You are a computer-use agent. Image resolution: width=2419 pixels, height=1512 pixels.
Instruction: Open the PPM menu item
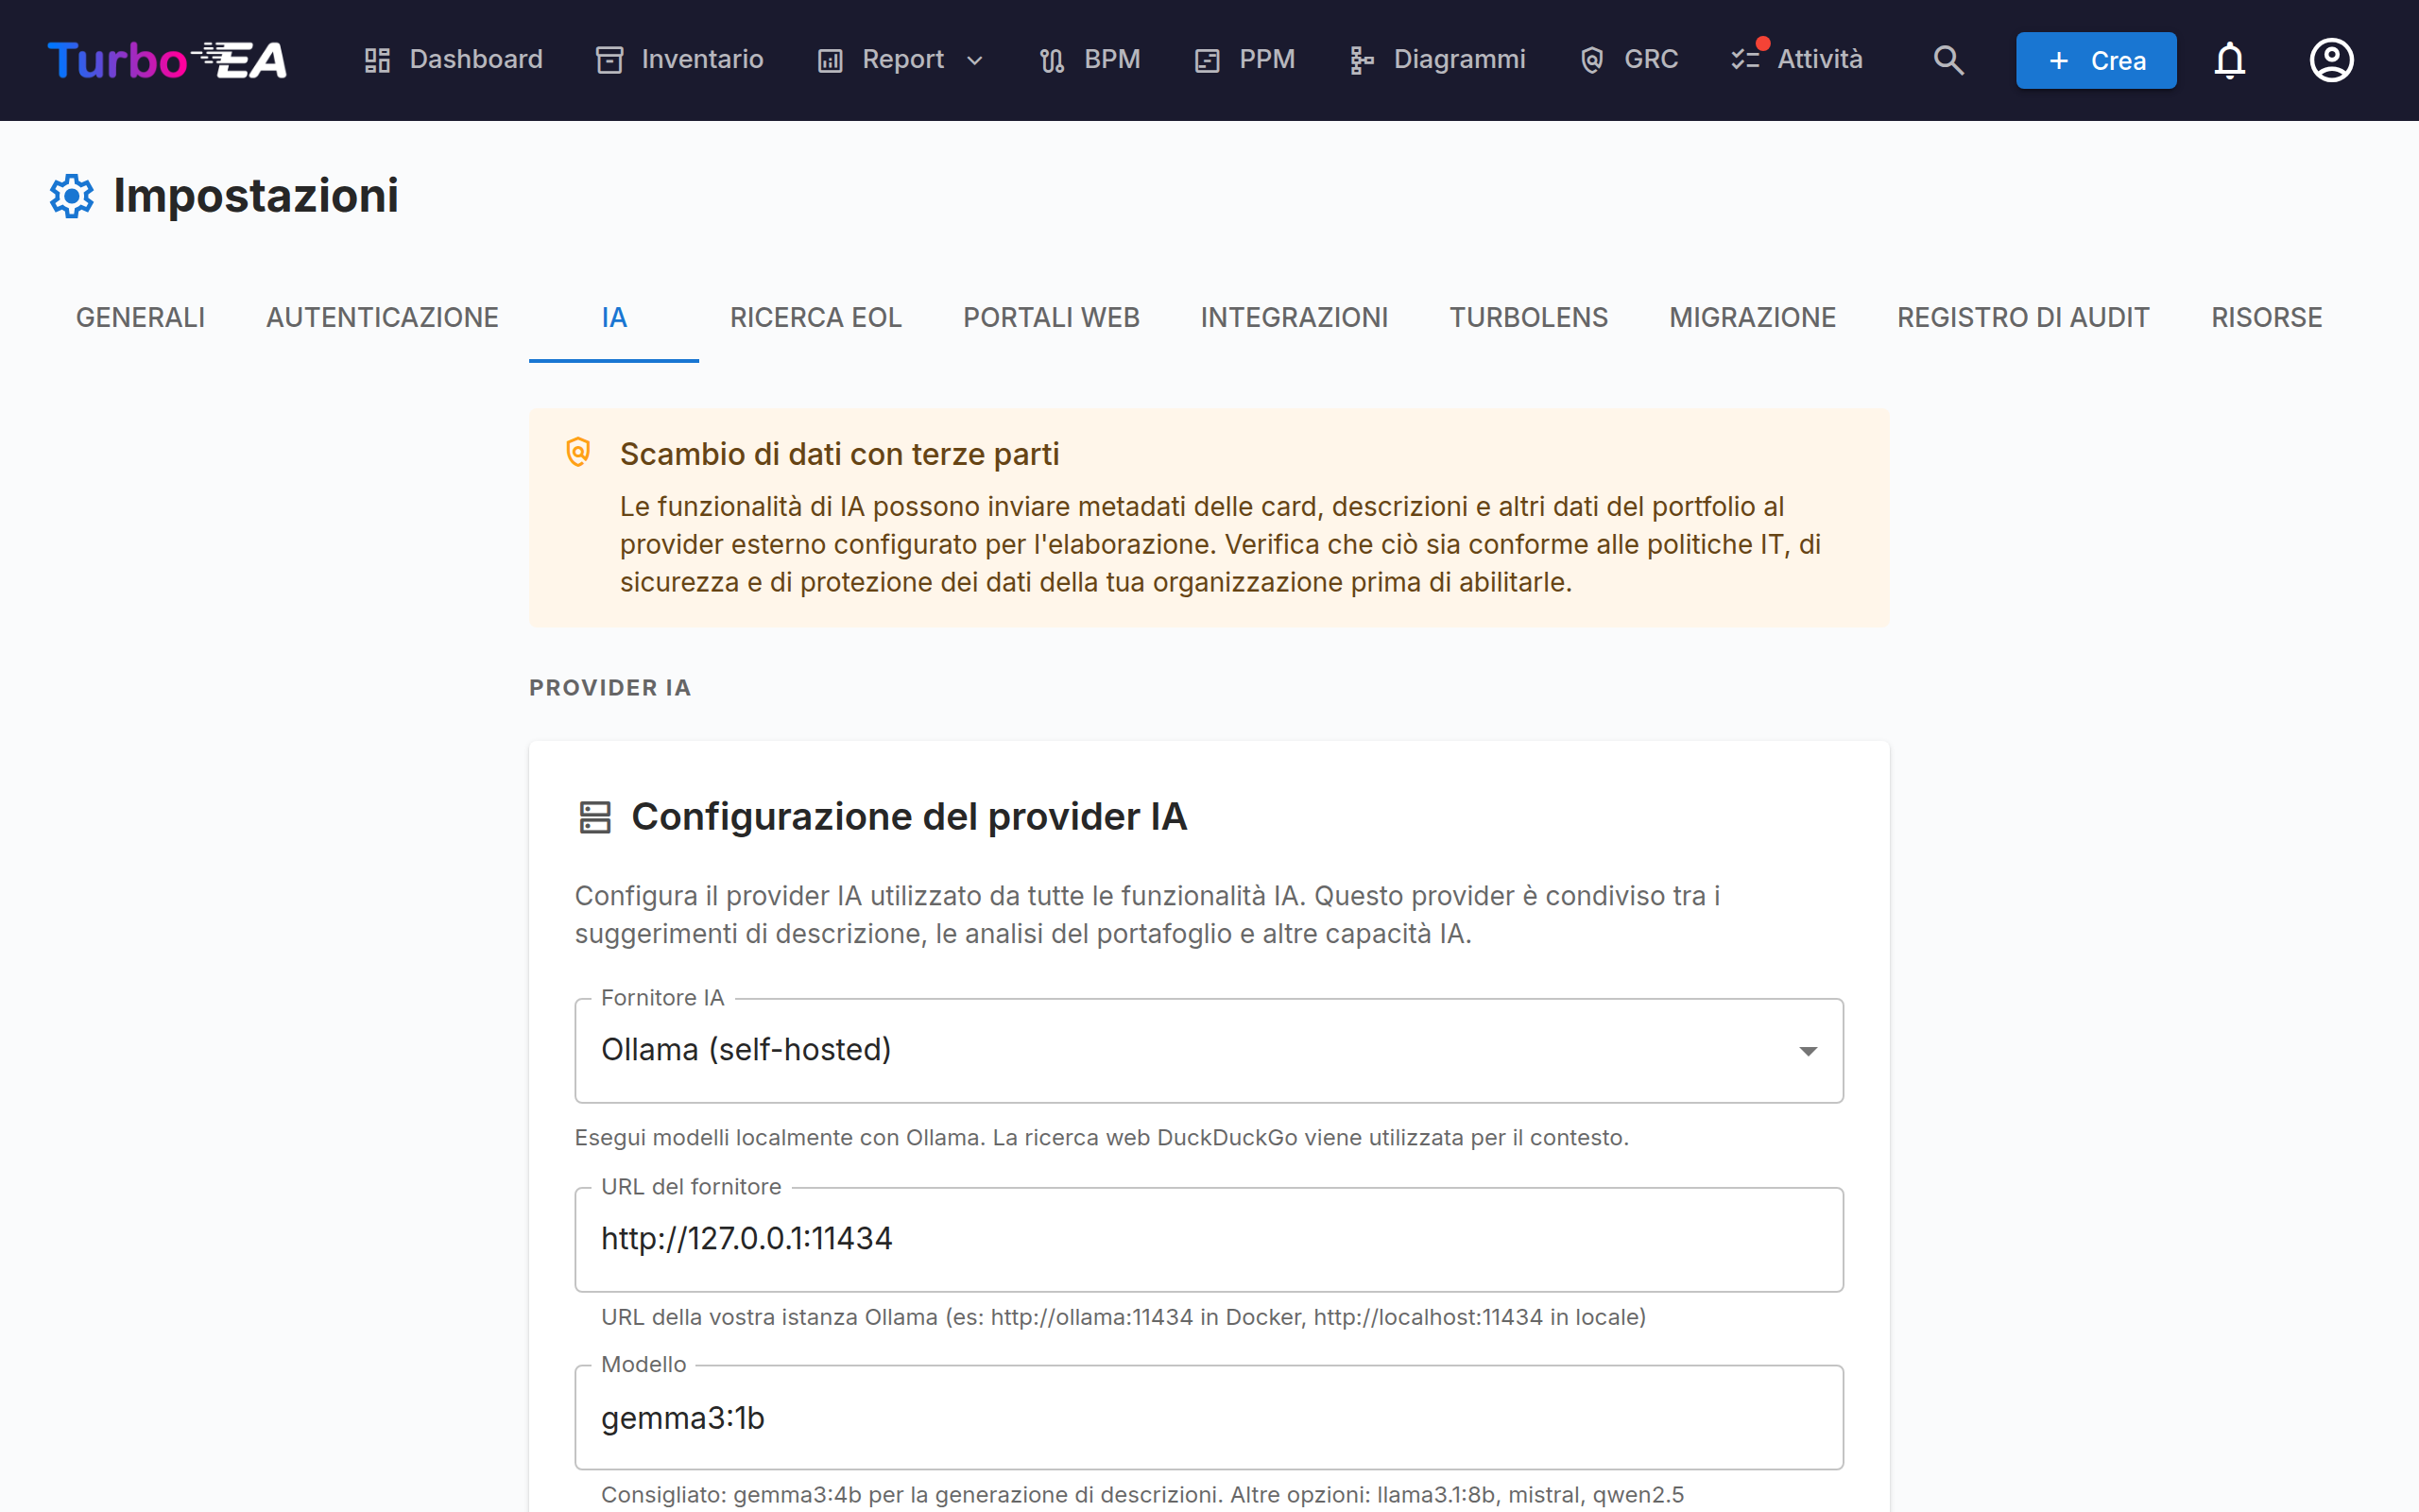tap(1244, 60)
